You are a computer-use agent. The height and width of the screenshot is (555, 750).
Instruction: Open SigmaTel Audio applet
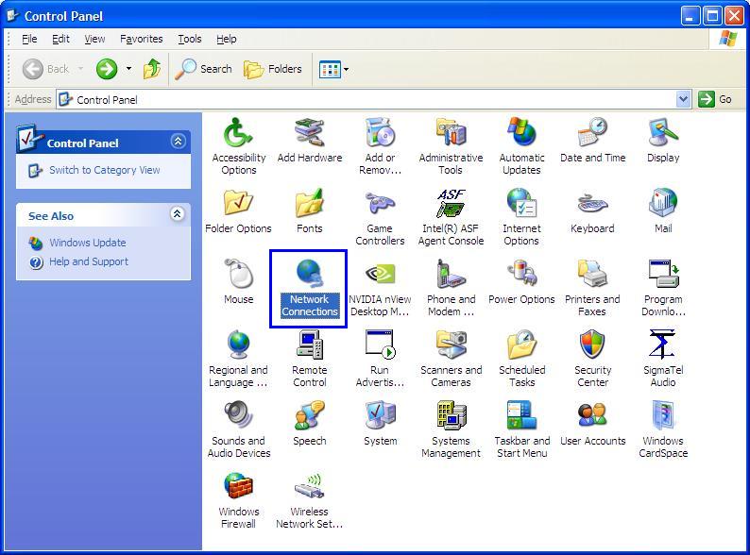click(663, 358)
